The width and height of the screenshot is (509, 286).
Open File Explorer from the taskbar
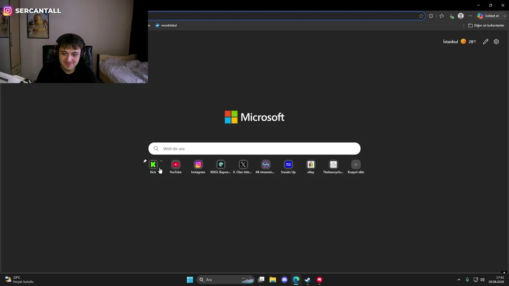coord(273,280)
